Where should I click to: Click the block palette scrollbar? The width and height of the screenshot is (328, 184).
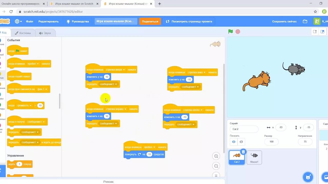(60, 101)
